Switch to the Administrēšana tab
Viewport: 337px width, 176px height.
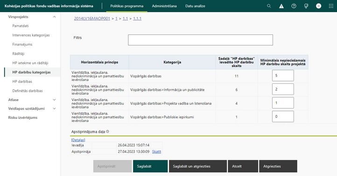coord(164,6)
